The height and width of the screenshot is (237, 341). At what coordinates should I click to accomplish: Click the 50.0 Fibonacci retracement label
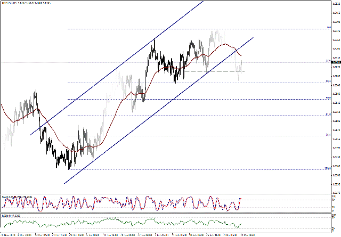[x=327, y=99]
